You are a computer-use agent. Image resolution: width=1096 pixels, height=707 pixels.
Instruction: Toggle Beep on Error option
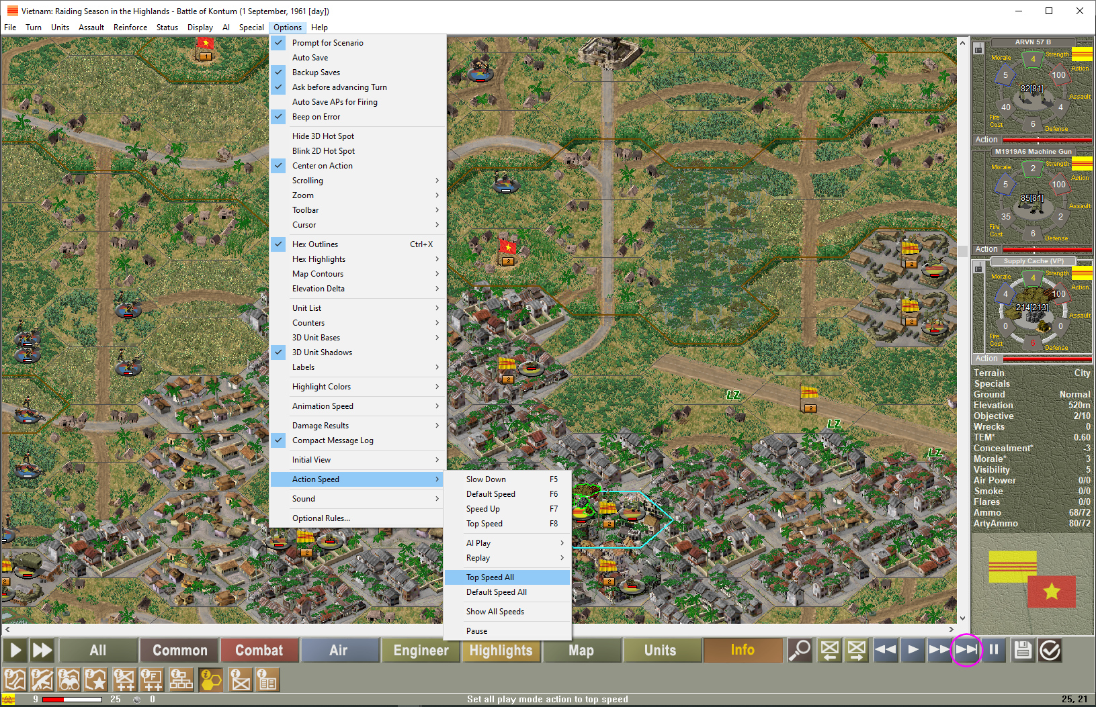[357, 117]
